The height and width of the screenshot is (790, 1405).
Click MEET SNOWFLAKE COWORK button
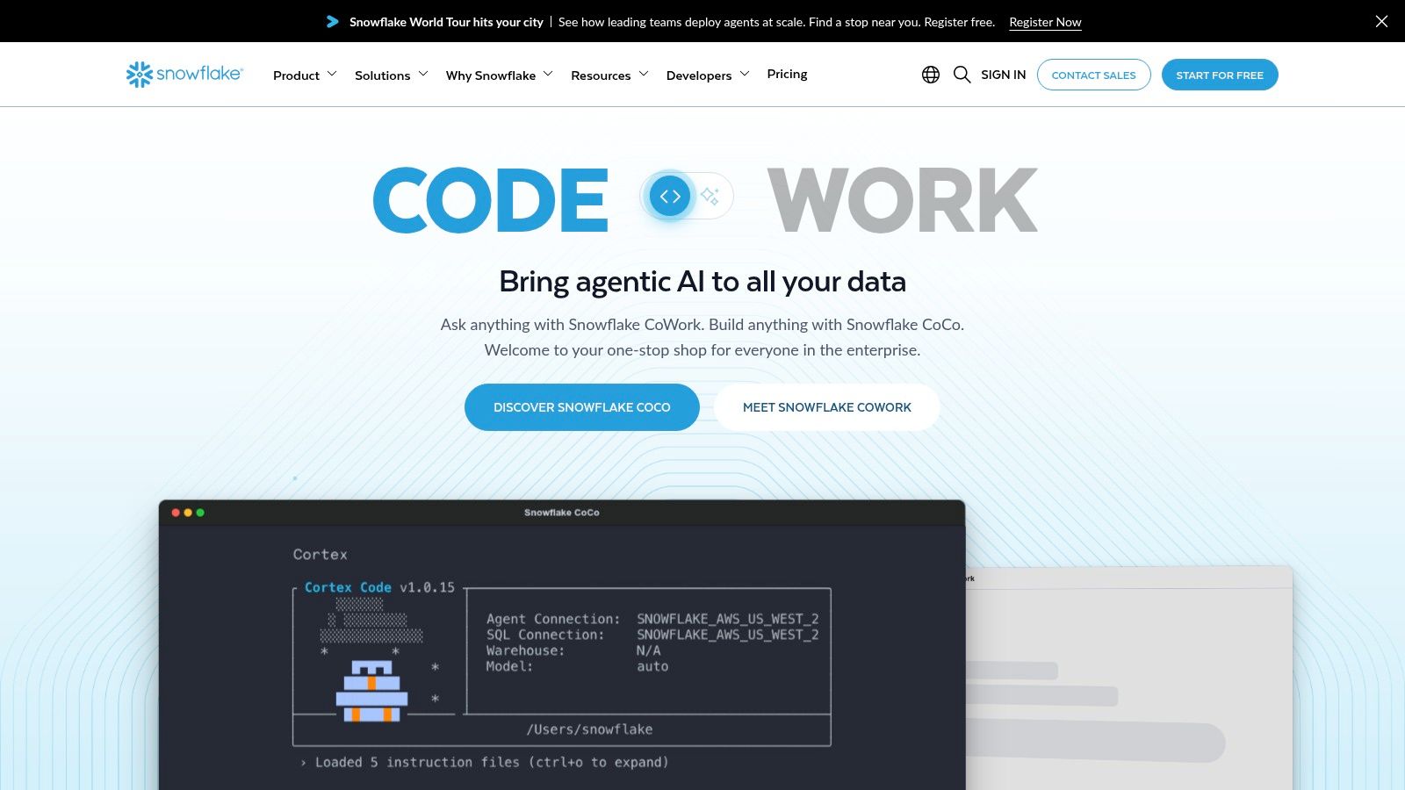tap(827, 407)
